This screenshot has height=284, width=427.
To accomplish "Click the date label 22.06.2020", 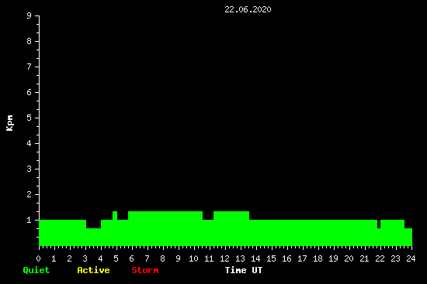I will pos(248,9).
